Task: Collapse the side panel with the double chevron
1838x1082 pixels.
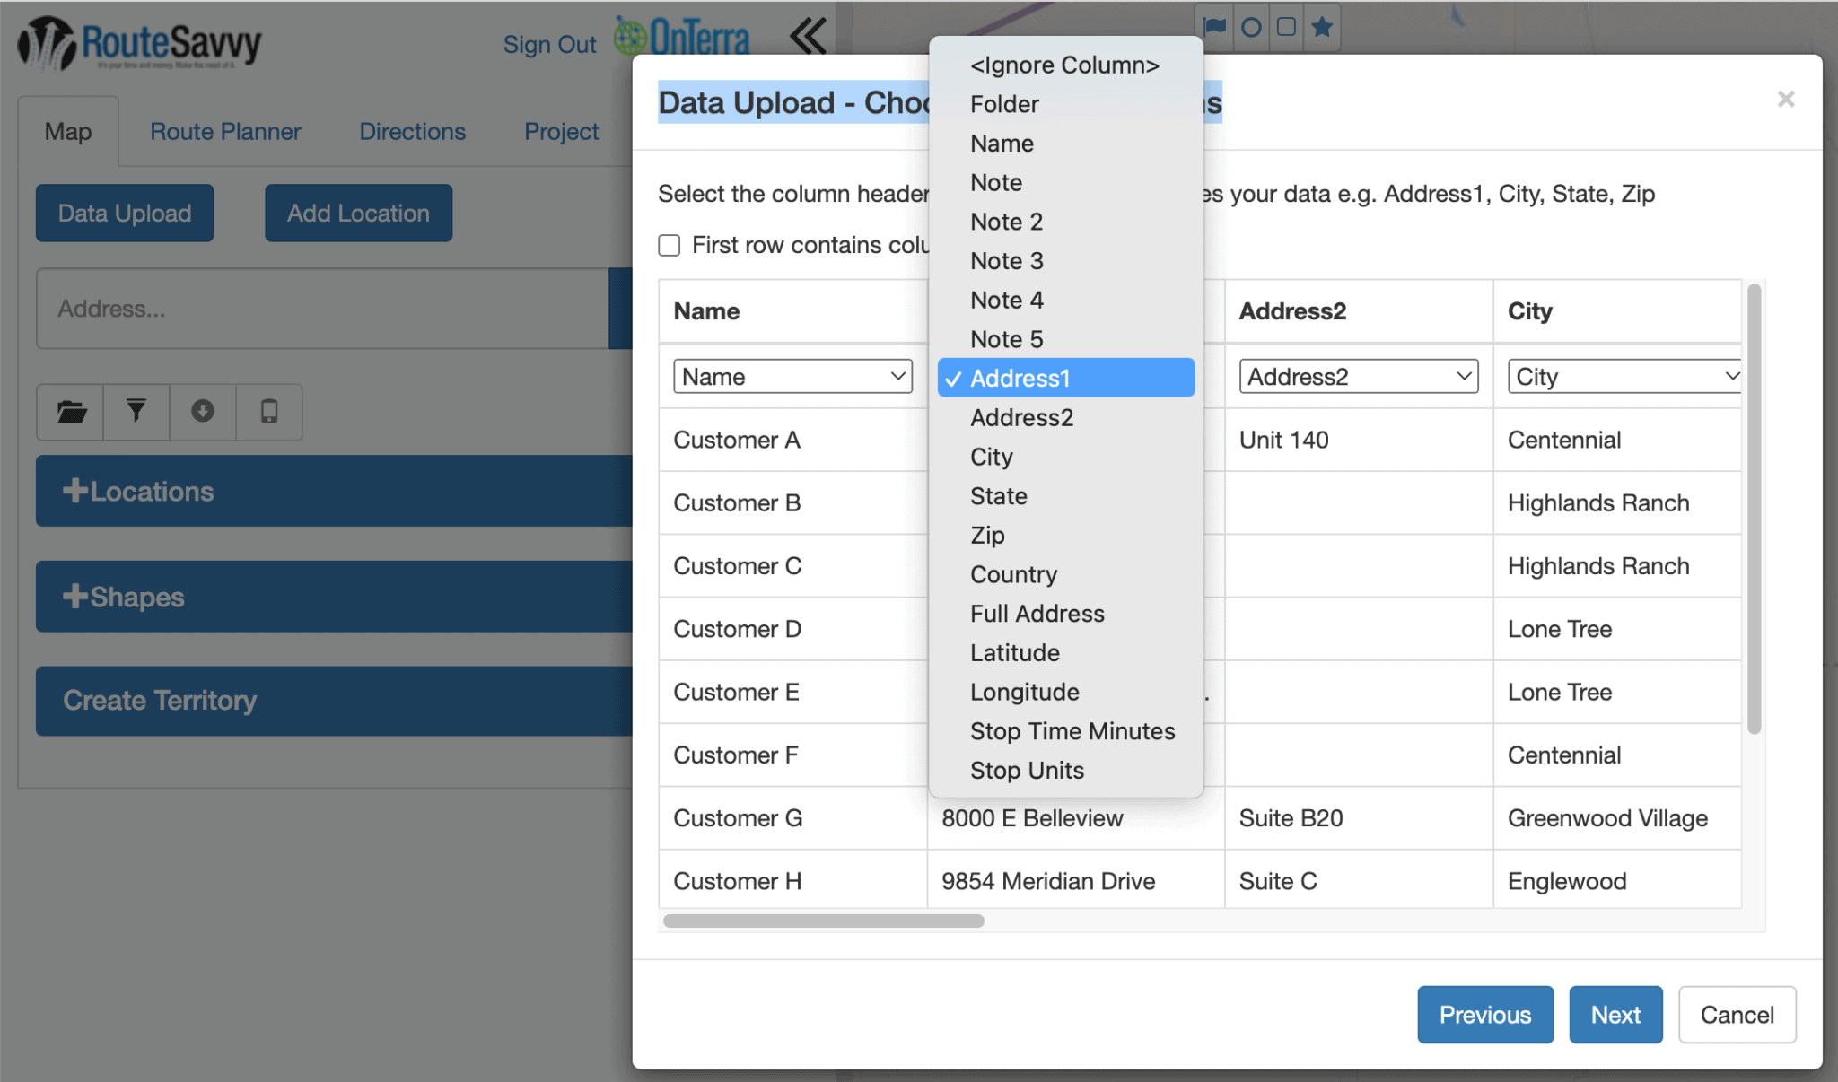Action: [x=808, y=37]
